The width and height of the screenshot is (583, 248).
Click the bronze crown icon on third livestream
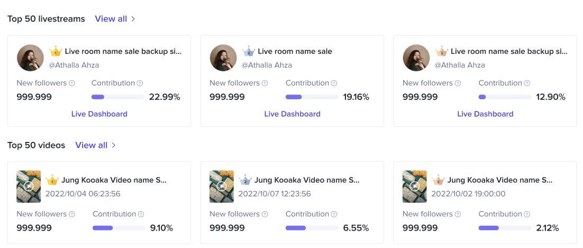442,52
